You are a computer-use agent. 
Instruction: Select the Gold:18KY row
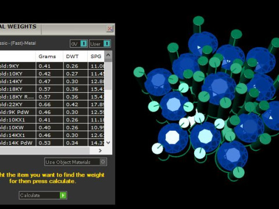click(x=52, y=89)
